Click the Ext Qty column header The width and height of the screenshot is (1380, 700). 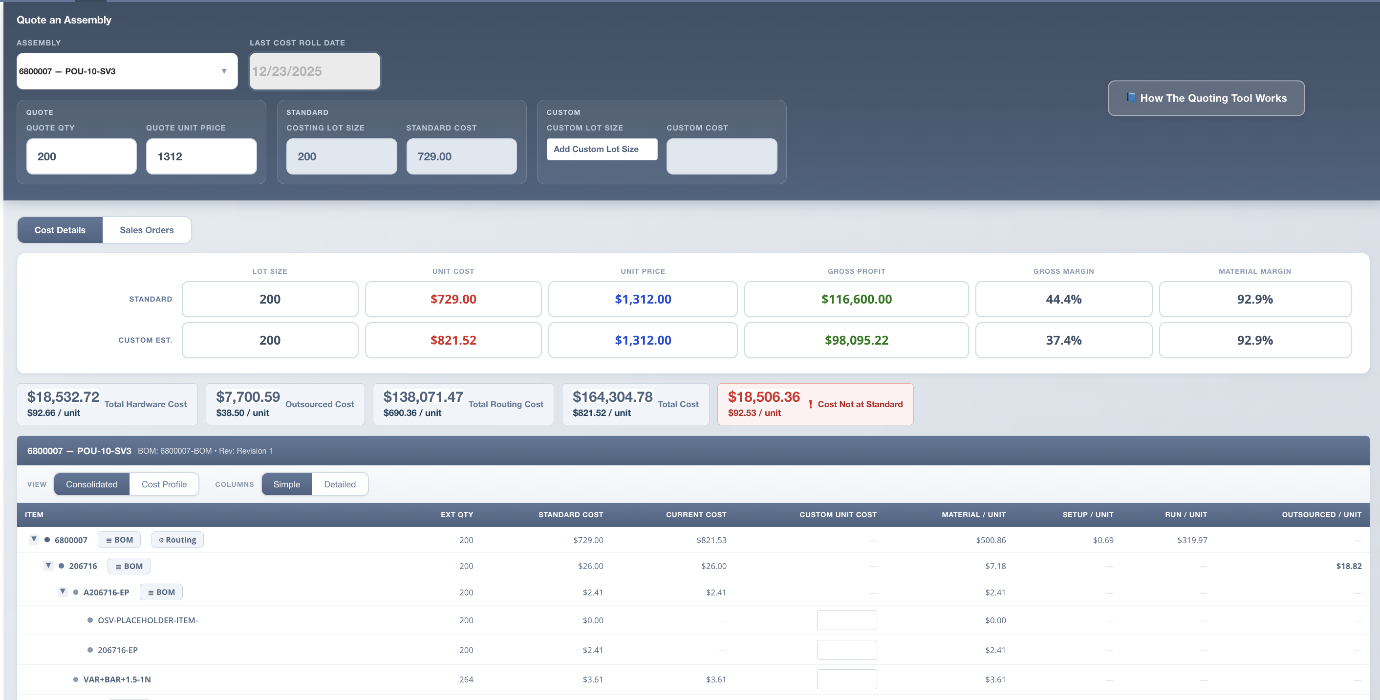(456, 515)
